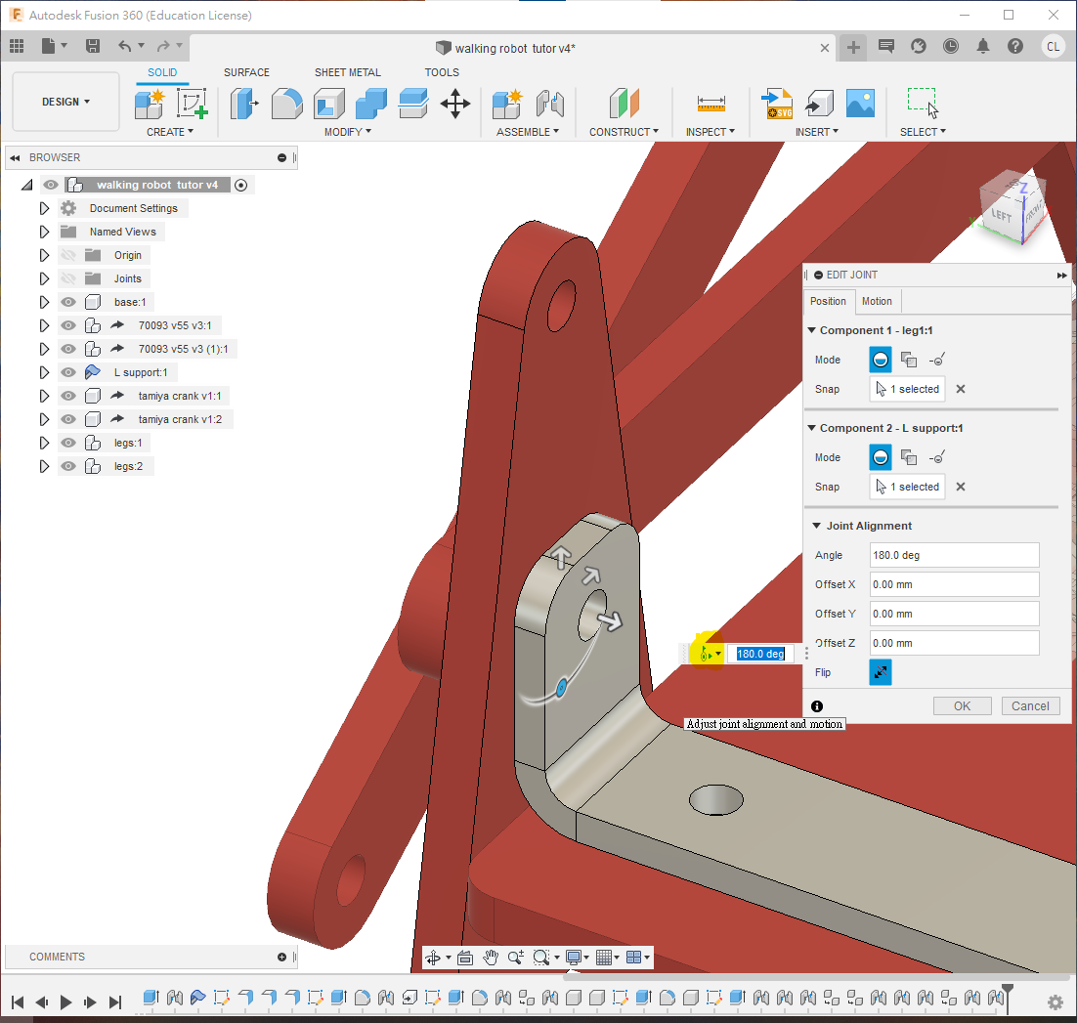Screen dimensions: 1077x1023
Task: Hide the base:1 component
Action: [68, 302]
